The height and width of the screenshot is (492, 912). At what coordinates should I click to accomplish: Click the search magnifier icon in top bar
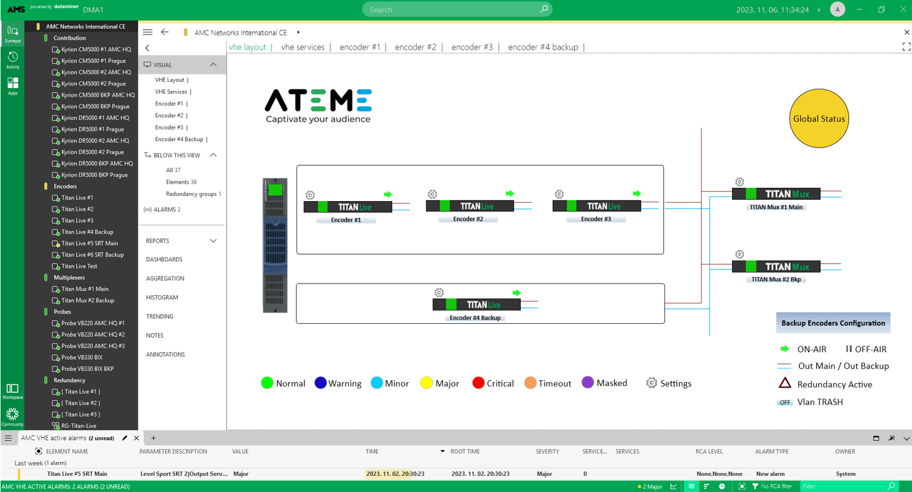click(544, 9)
